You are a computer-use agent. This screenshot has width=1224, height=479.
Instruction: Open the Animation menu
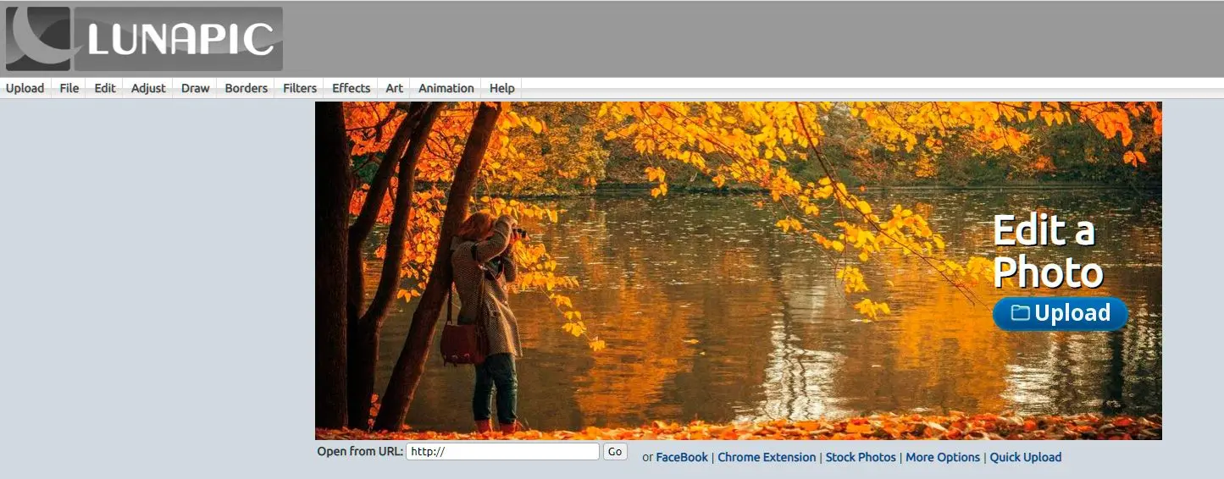446,88
